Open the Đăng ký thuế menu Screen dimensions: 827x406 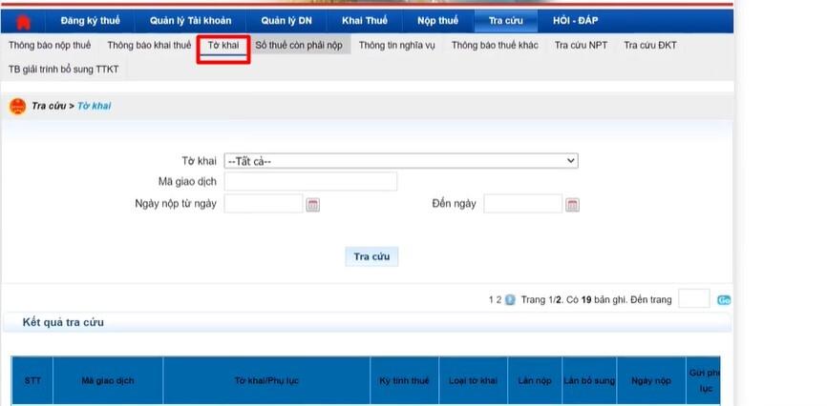90,21
